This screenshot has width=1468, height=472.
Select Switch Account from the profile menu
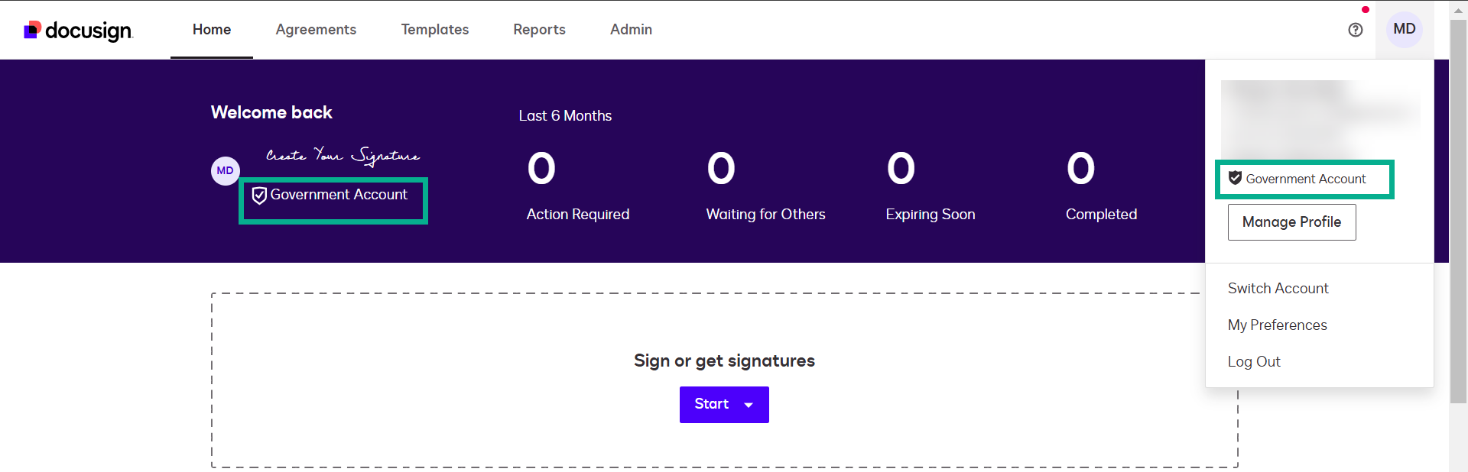[1278, 288]
